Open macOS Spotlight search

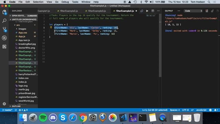point(209,2)
